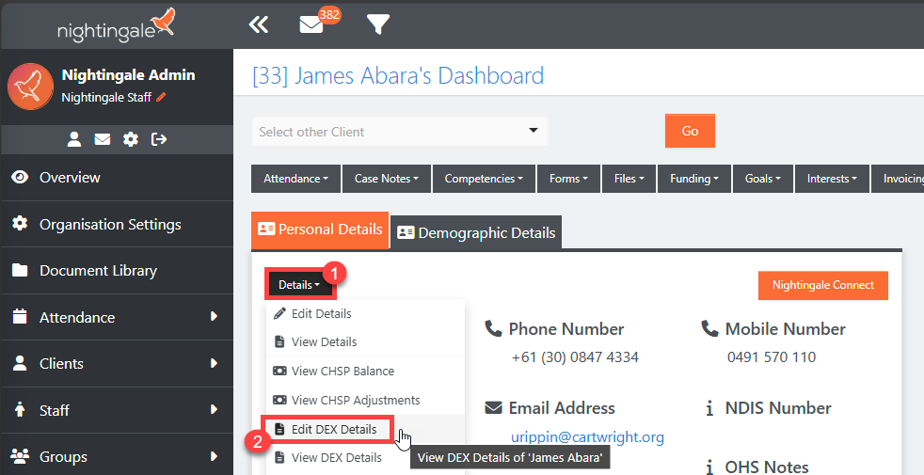
Task: Click Nightingale Admin avatar bird image
Action: click(x=31, y=87)
